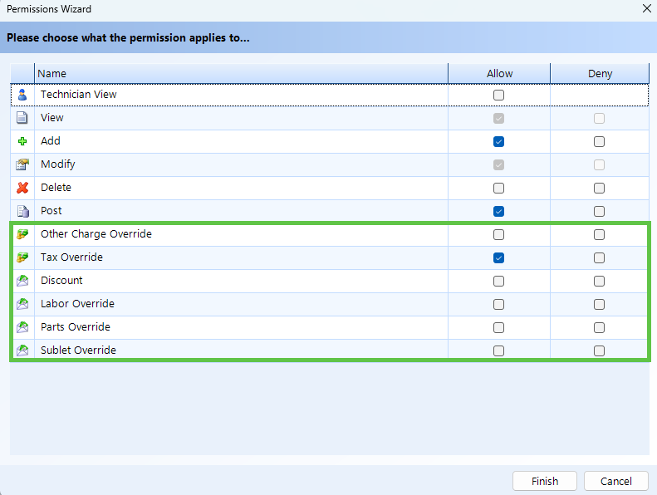Click the Sublet Override icon

(x=22, y=350)
